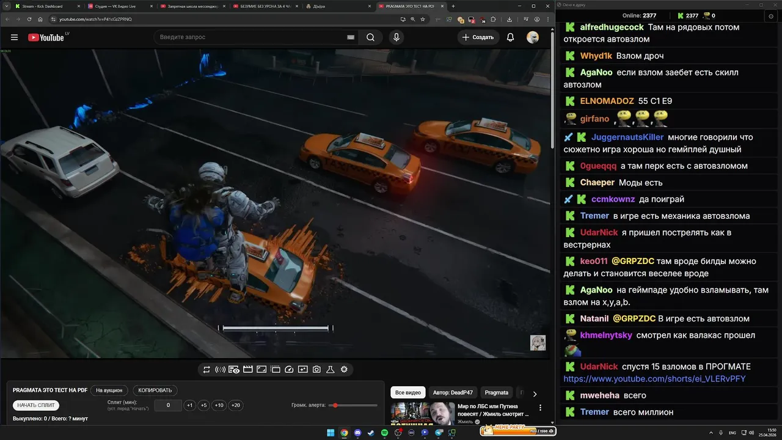Open Telegram from the taskbar

click(438, 433)
